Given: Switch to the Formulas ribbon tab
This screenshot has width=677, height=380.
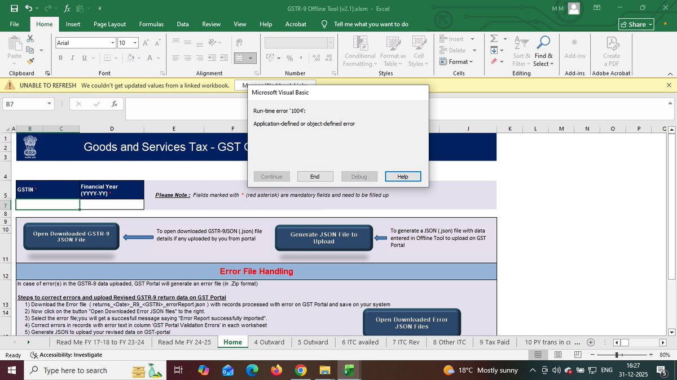Looking at the screenshot, I should [x=151, y=24].
